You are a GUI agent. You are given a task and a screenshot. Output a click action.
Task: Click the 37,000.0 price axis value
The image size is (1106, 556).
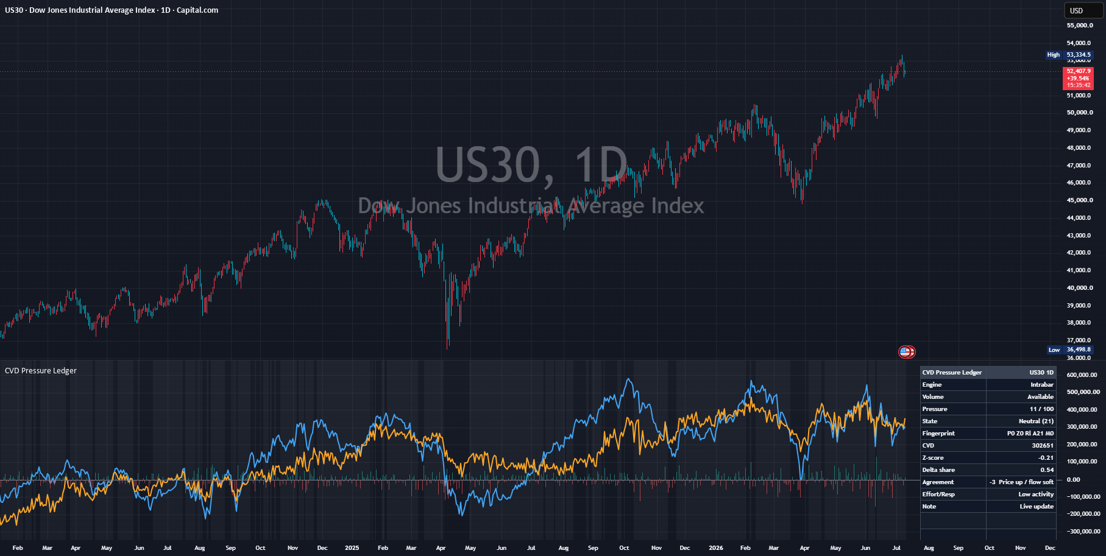pyautogui.click(x=1079, y=340)
